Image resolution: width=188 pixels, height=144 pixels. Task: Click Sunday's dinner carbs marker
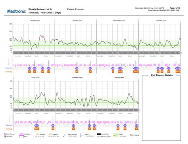136,129
